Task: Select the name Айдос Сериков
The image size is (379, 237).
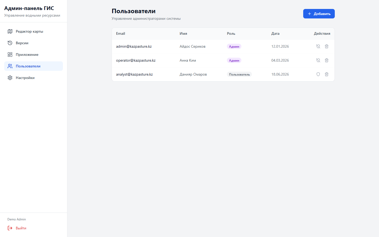Action: coord(193,46)
